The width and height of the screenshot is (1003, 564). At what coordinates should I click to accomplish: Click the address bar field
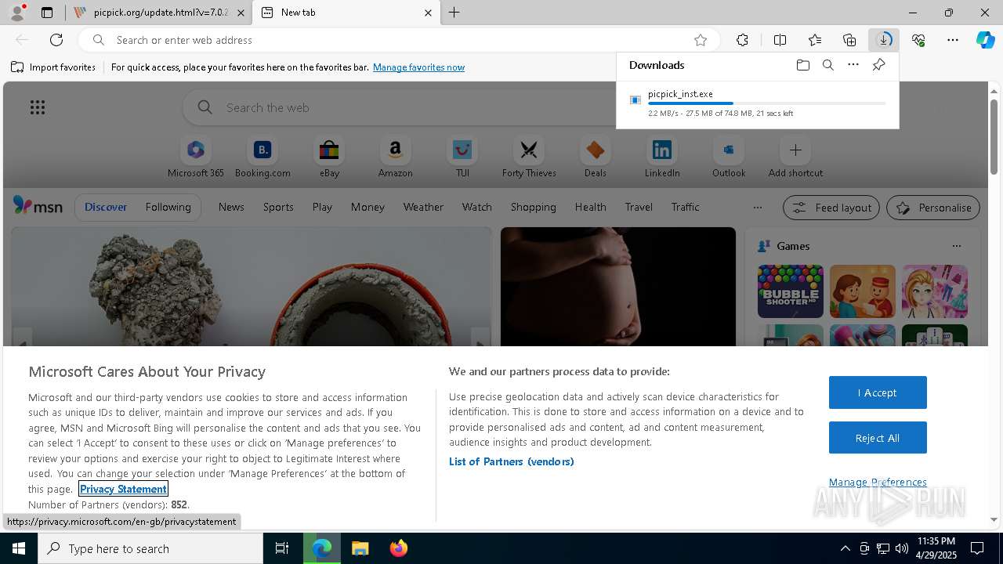pos(400,40)
